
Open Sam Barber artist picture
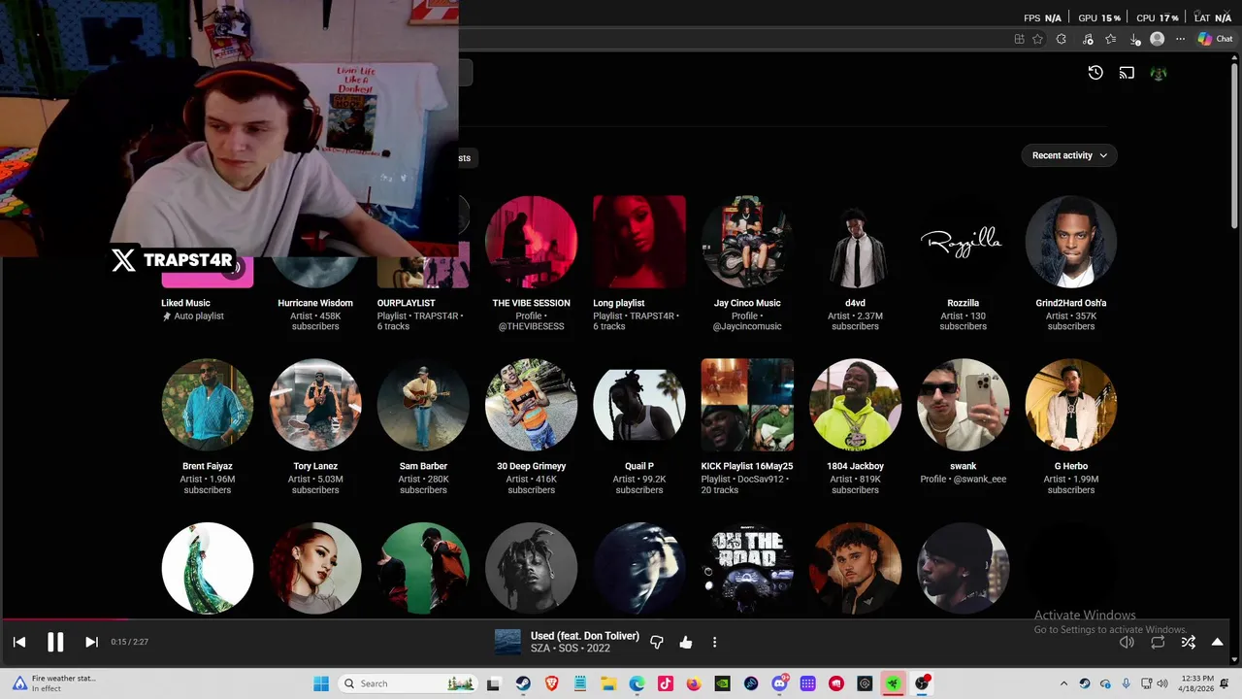(423, 405)
